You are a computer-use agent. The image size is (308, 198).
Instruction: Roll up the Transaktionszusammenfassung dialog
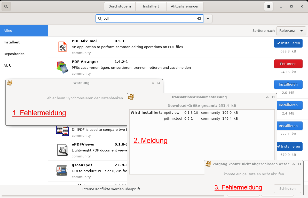click(x=267, y=97)
